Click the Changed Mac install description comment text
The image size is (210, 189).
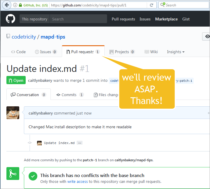[80, 127]
